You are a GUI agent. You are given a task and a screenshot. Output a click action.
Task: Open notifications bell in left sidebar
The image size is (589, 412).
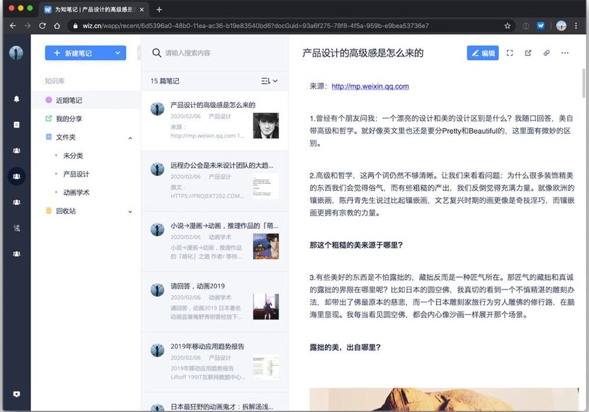[x=16, y=99]
